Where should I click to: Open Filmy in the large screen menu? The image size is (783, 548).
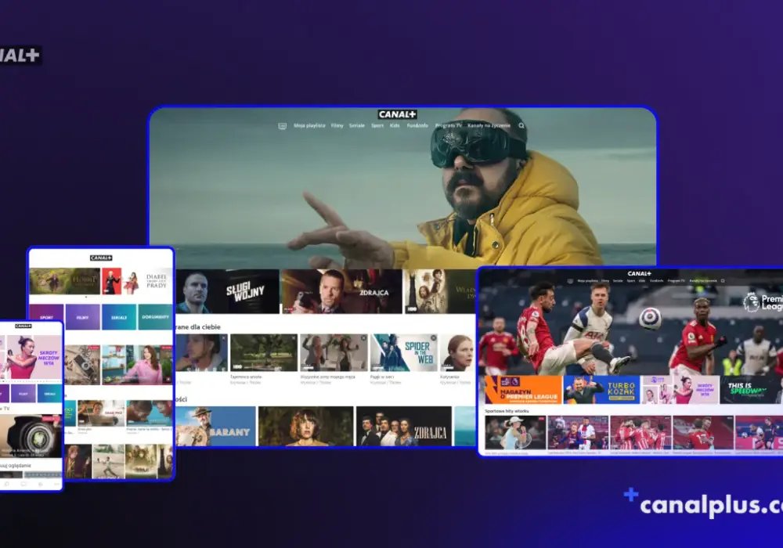pos(337,126)
